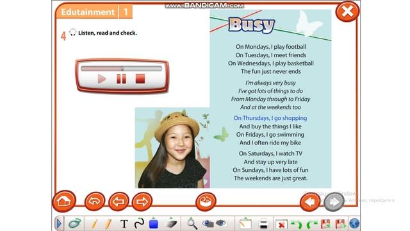Open the notepad icon
The height and width of the screenshot is (231, 410).
pos(245,224)
